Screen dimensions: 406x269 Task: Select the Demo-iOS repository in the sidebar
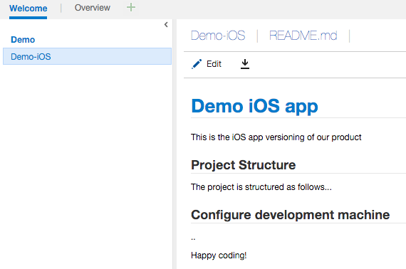[88, 56]
